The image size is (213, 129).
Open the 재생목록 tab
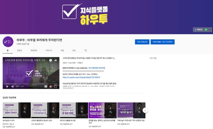click(34, 50)
